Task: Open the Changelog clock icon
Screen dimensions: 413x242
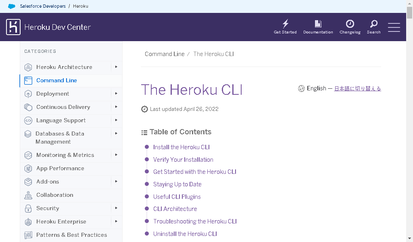Action: coord(350,24)
